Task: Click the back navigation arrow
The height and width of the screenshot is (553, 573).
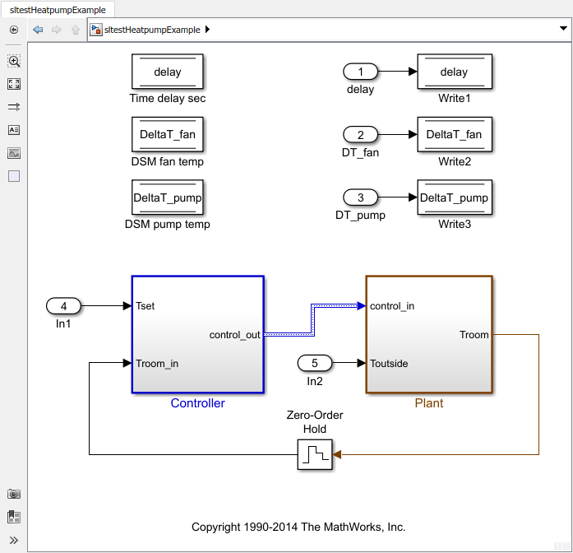Action: pyautogui.click(x=38, y=30)
